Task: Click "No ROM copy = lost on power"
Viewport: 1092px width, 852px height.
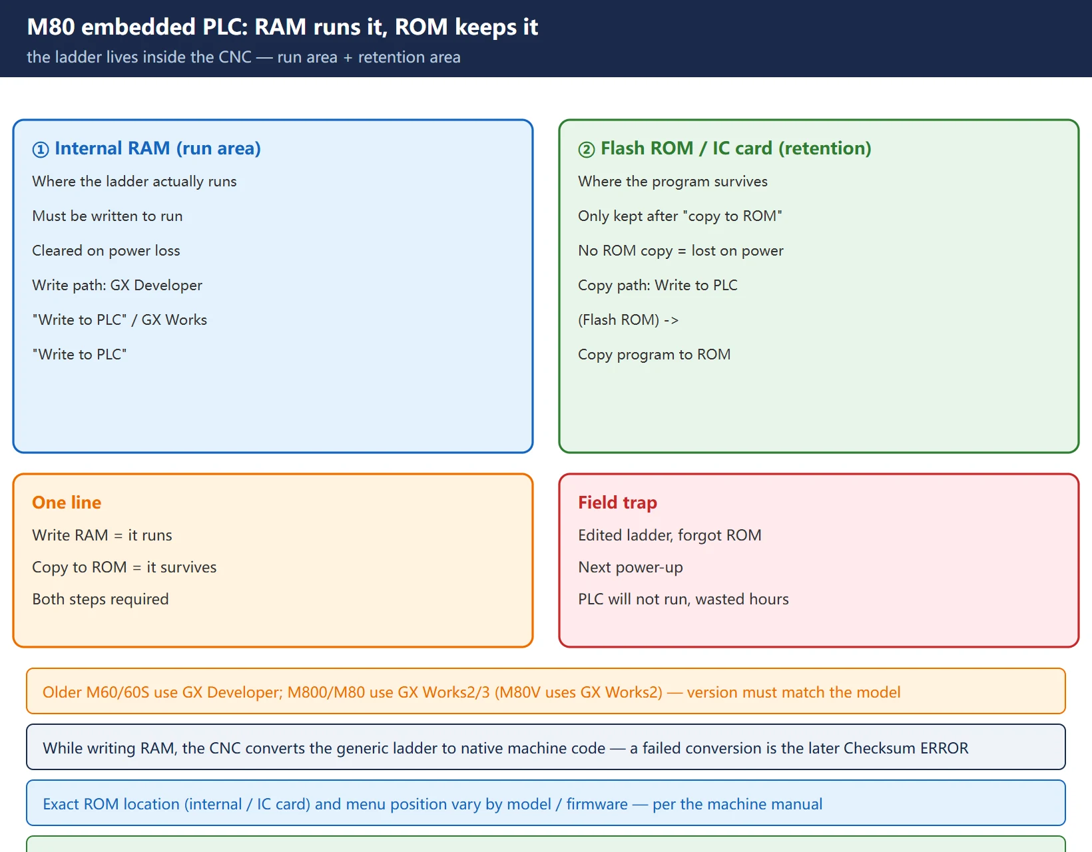Action: pyautogui.click(x=681, y=251)
